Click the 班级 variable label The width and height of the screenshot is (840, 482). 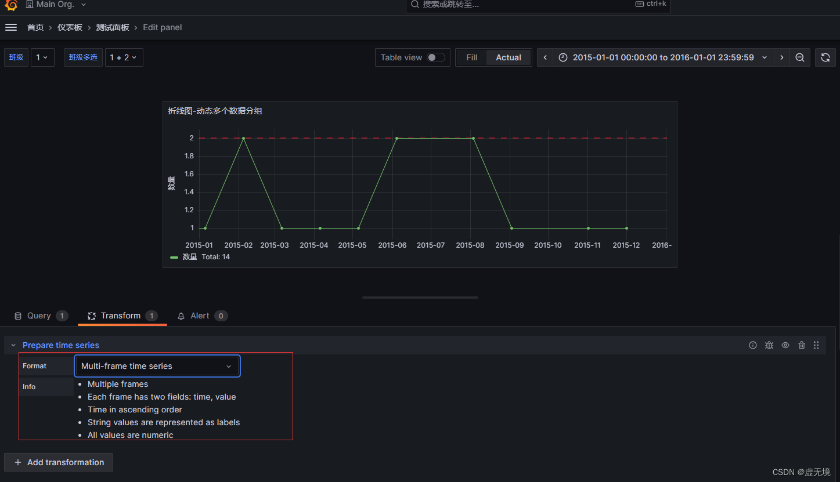point(16,57)
